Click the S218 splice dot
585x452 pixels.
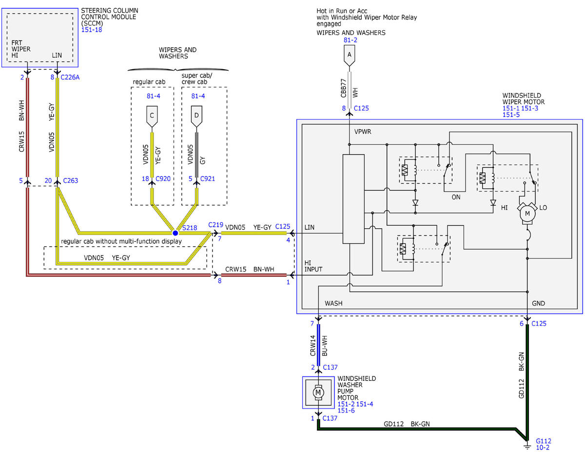click(175, 233)
